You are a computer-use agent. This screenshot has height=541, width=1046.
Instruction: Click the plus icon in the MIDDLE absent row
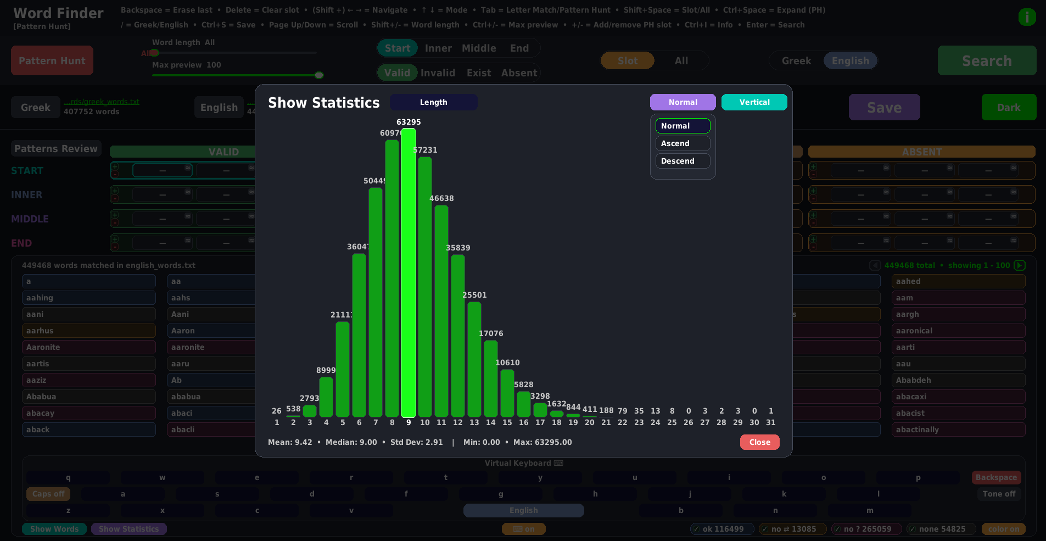coord(813,215)
